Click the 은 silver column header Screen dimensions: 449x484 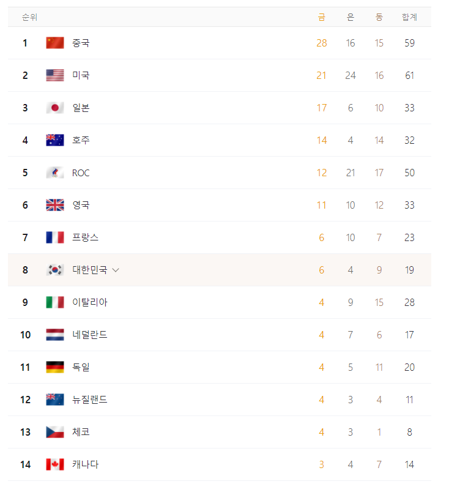[351, 17]
